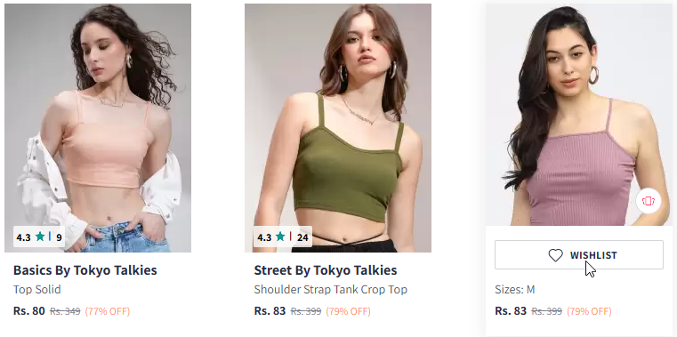677x337 pixels.
Task: Click the 77% OFF discount label
Action: [x=108, y=311]
